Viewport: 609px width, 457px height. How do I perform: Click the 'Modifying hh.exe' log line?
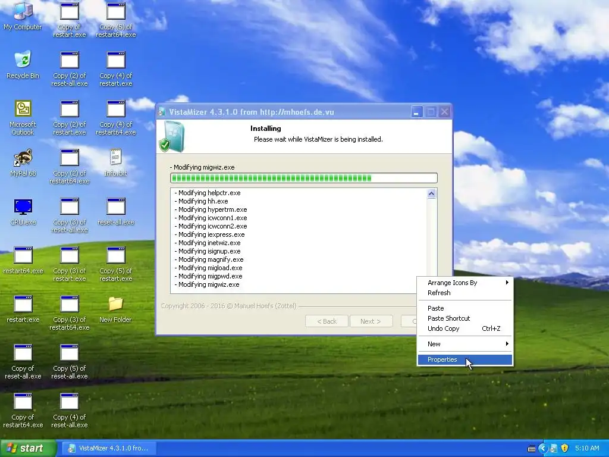click(201, 201)
